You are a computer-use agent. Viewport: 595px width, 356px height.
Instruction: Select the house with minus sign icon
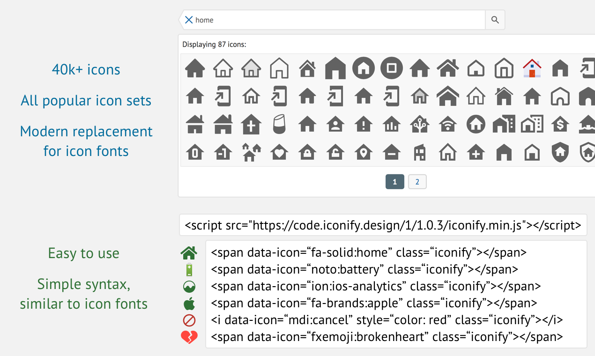392,153
